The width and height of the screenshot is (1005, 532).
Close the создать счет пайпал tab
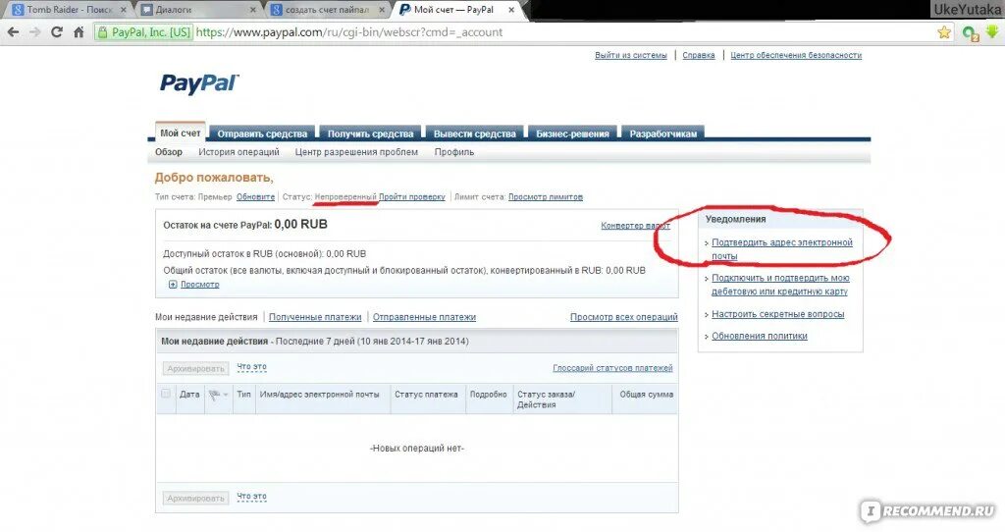[382, 10]
